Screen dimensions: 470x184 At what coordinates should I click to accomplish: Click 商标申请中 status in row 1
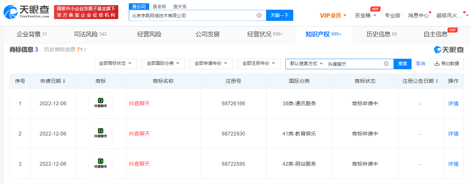coord(365,104)
